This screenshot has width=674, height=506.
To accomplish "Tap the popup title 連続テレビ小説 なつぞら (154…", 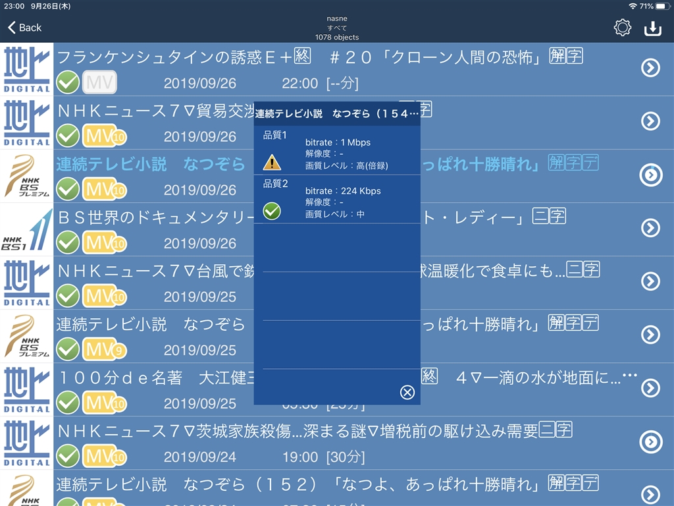I will (337, 113).
